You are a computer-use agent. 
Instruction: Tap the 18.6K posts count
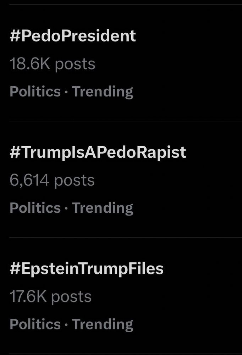click(52, 64)
